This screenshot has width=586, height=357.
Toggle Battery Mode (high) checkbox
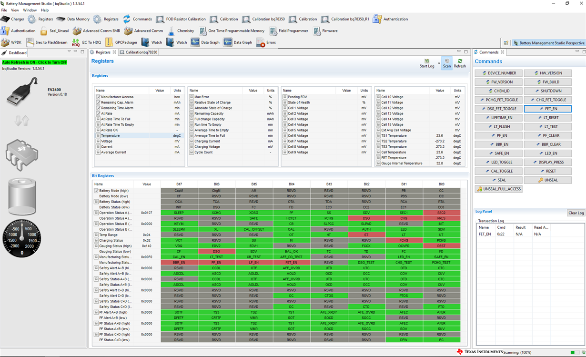96,191
